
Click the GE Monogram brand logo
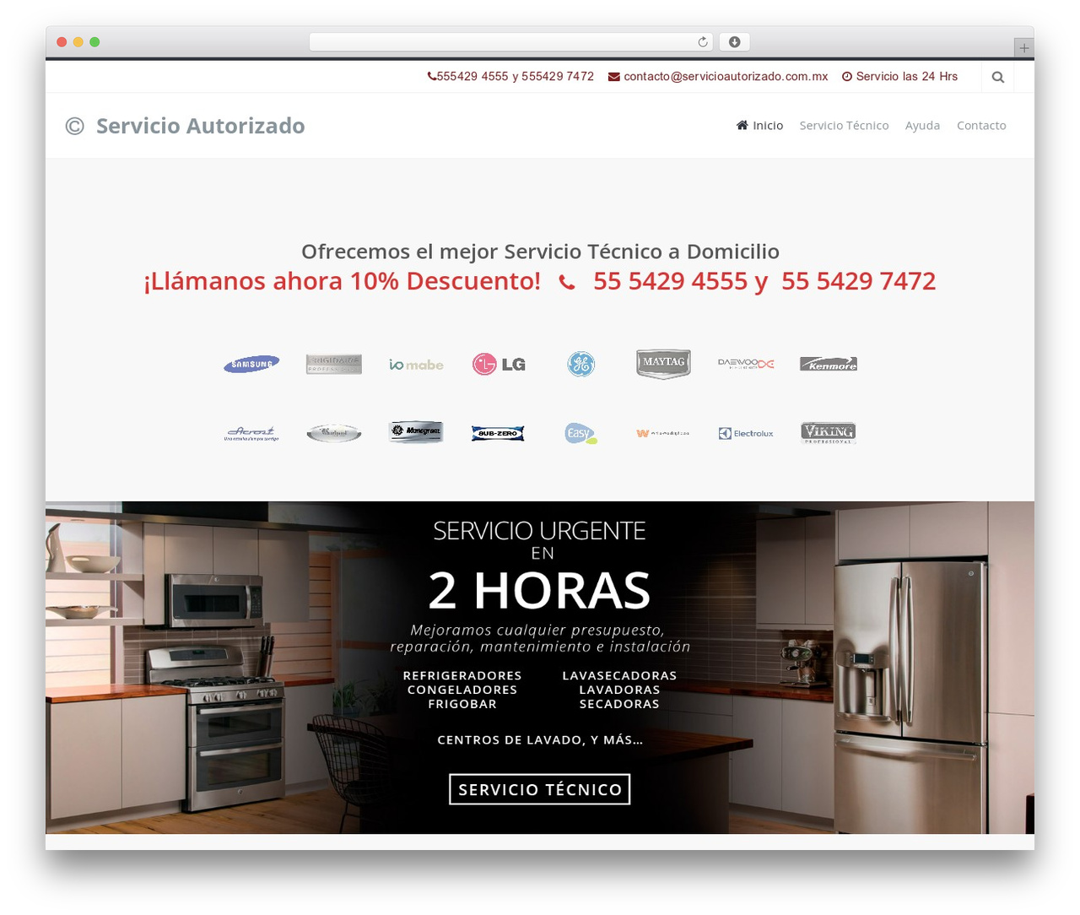point(416,432)
